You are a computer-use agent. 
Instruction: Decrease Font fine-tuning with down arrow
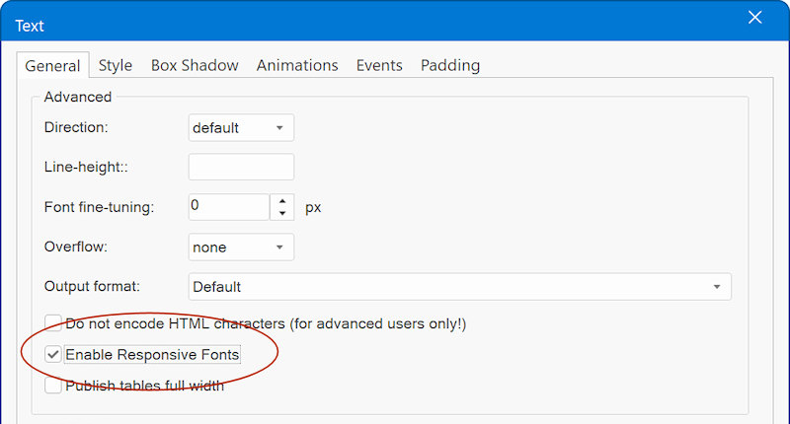(x=282, y=214)
